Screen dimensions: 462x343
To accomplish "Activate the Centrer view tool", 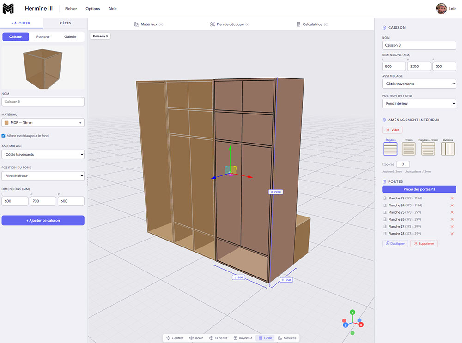I will click(x=175, y=338).
